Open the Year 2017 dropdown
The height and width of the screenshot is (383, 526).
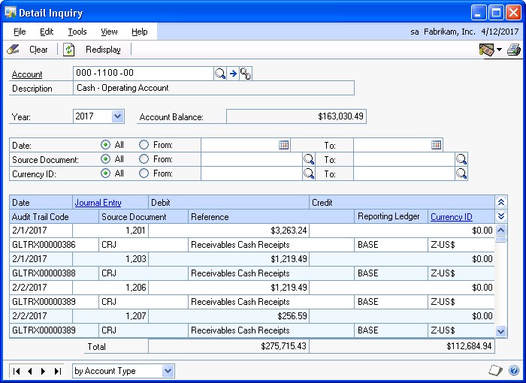point(118,116)
